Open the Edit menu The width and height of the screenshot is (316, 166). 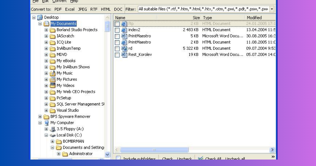click(x=45, y=1)
